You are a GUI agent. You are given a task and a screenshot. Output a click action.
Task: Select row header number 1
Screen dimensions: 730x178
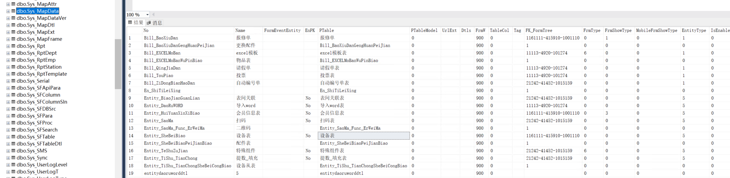[134, 38]
